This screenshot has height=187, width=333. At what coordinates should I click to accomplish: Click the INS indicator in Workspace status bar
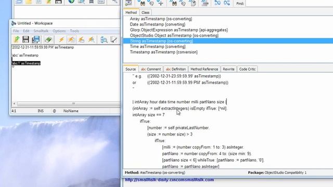point(41,111)
